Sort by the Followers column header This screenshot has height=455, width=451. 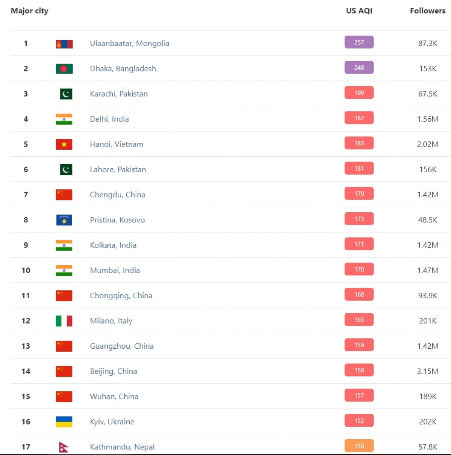click(428, 11)
